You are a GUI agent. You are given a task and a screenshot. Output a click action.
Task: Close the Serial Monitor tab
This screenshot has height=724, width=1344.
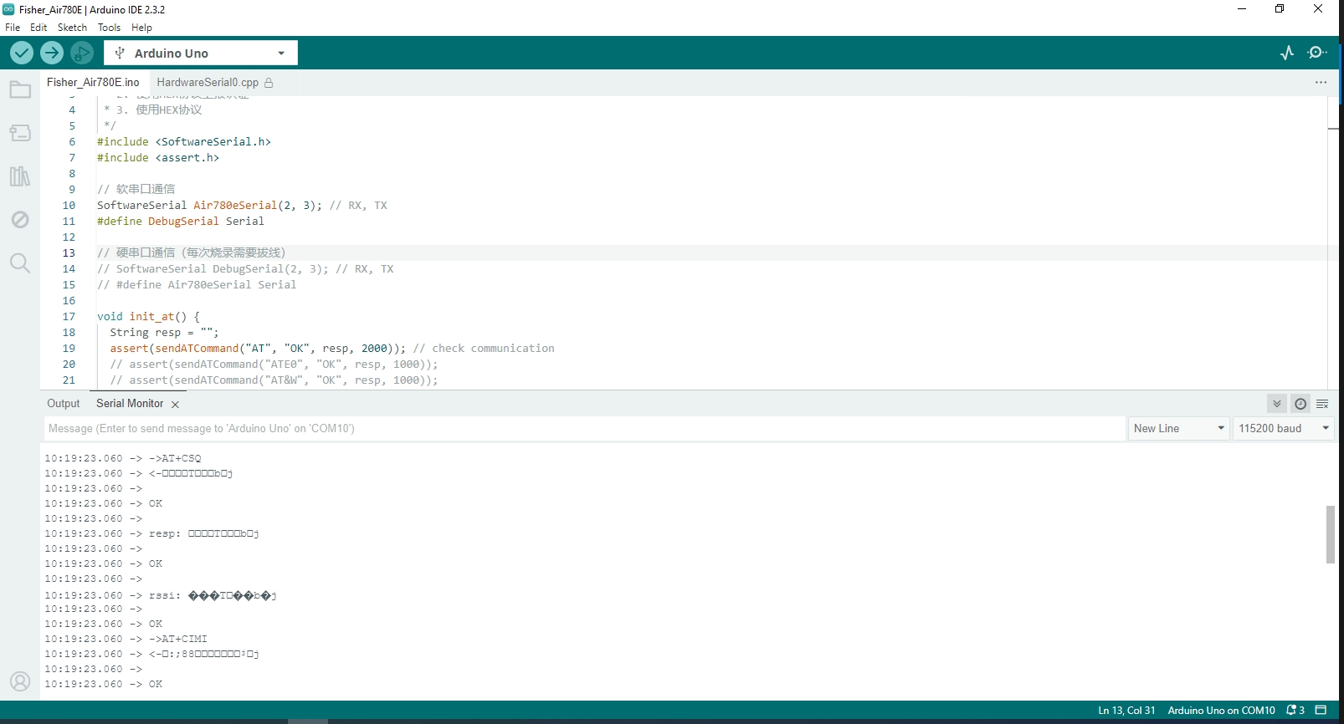175,405
